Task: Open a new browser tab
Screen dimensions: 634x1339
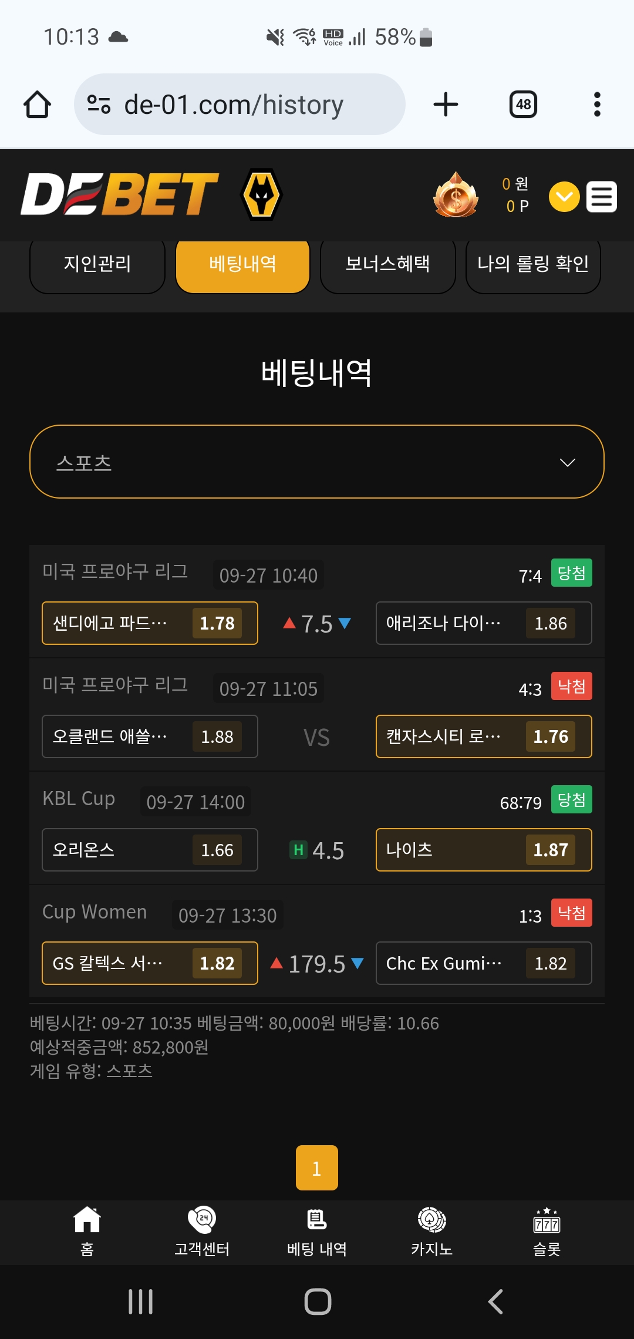Action: [446, 105]
